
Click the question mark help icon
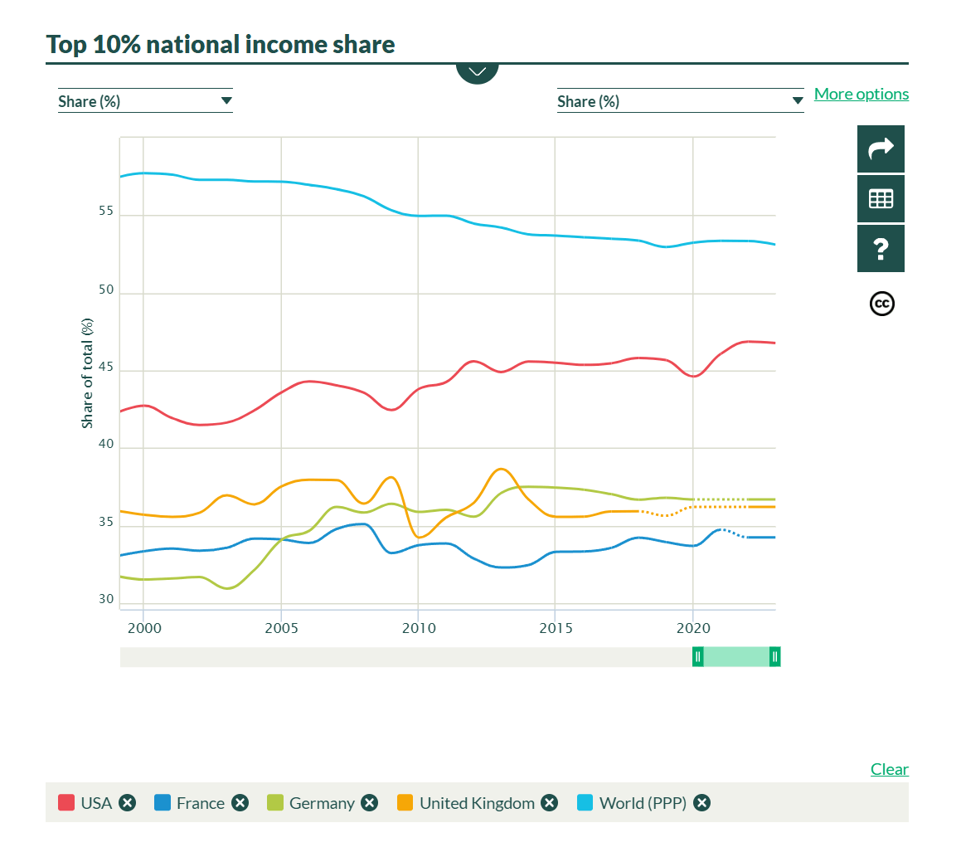click(881, 249)
